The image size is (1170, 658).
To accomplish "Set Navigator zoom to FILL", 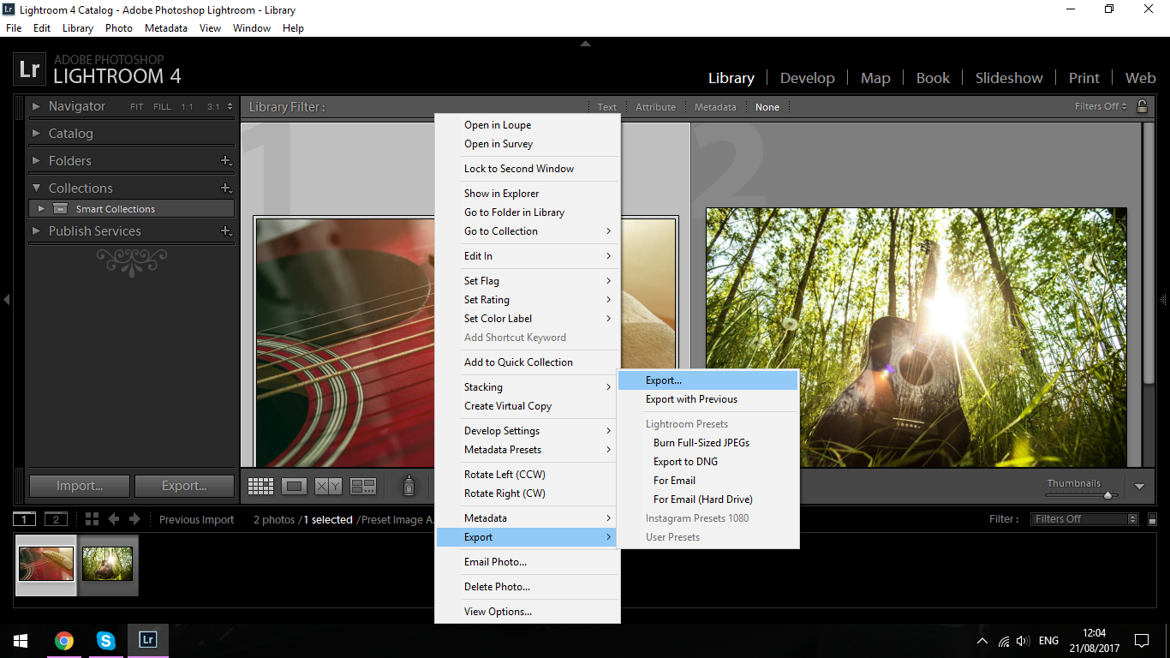I will (x=162, y=107).
